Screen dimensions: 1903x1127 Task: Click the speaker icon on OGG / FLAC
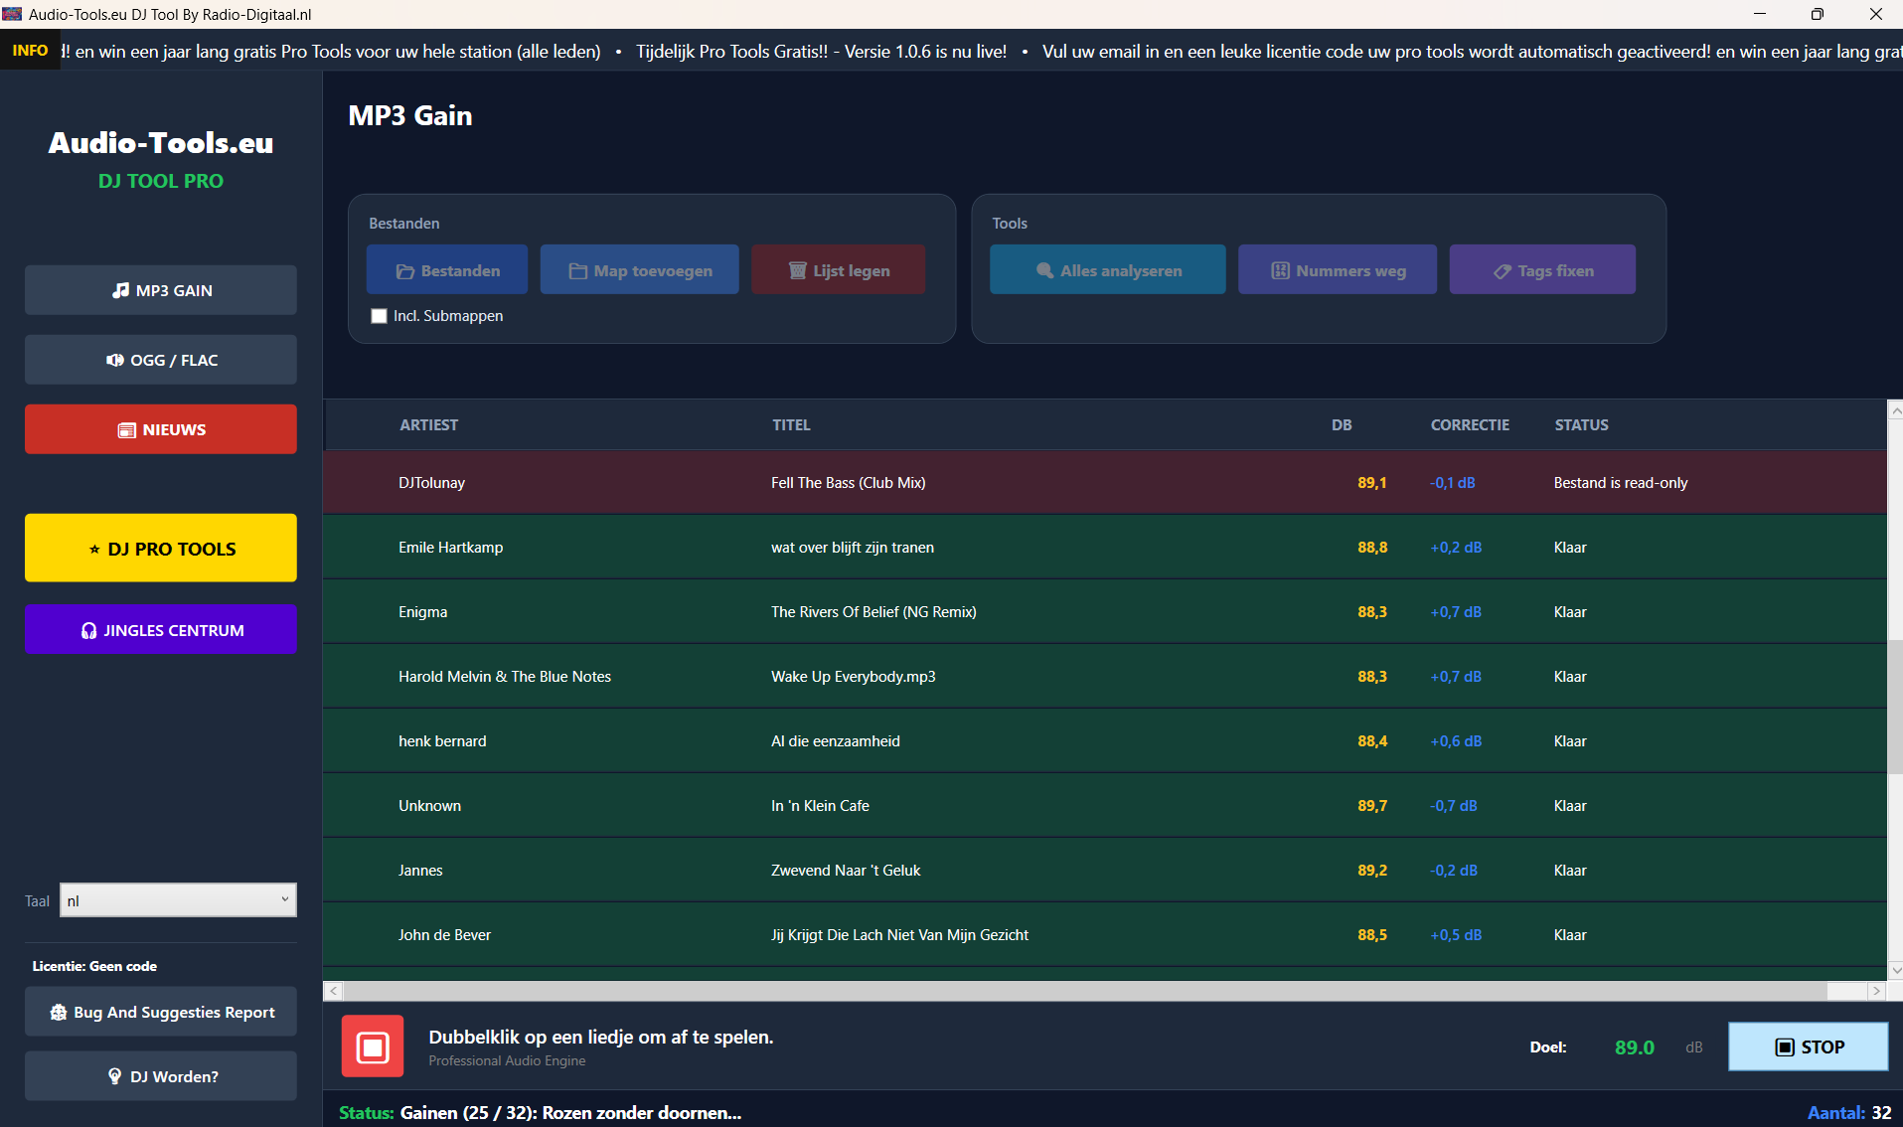(114, 360)
